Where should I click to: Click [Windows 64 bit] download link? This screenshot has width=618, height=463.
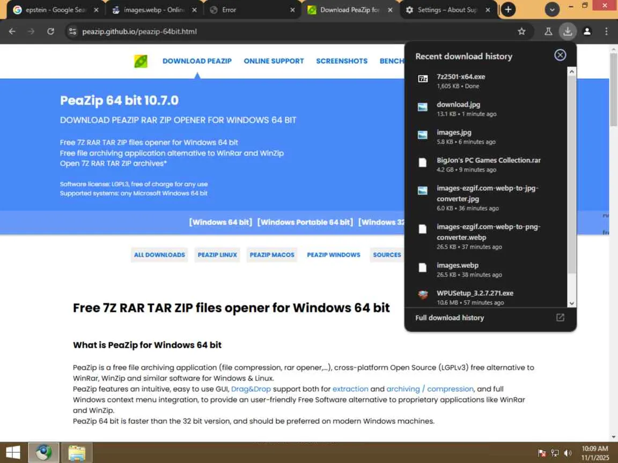220,222
